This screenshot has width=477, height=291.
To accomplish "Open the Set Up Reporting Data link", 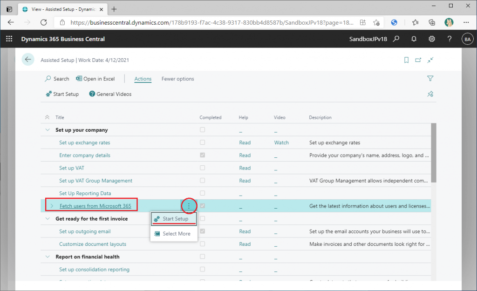I will [x=85, y=193].
